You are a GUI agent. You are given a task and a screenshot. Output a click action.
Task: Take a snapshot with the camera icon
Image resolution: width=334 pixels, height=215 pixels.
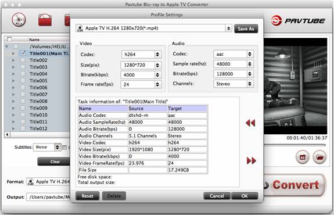click(303, 157)
